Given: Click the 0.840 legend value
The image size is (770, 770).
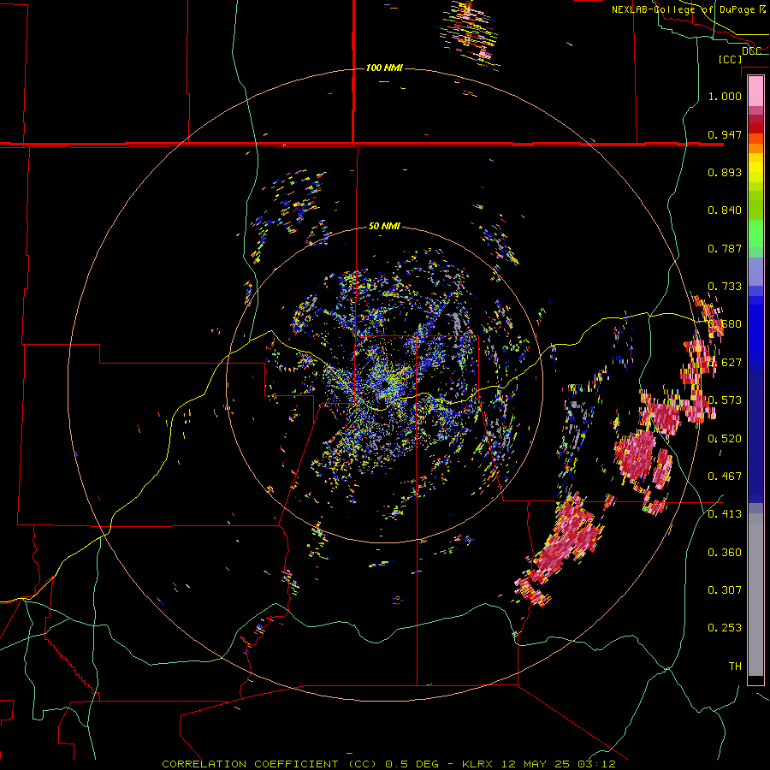Looking at the screenshot, I should (x=725, y=210).
